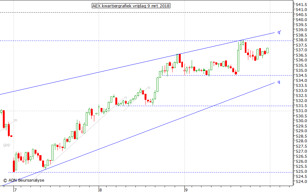Click the gray 'n' trendline label

(x=126, y=98)
